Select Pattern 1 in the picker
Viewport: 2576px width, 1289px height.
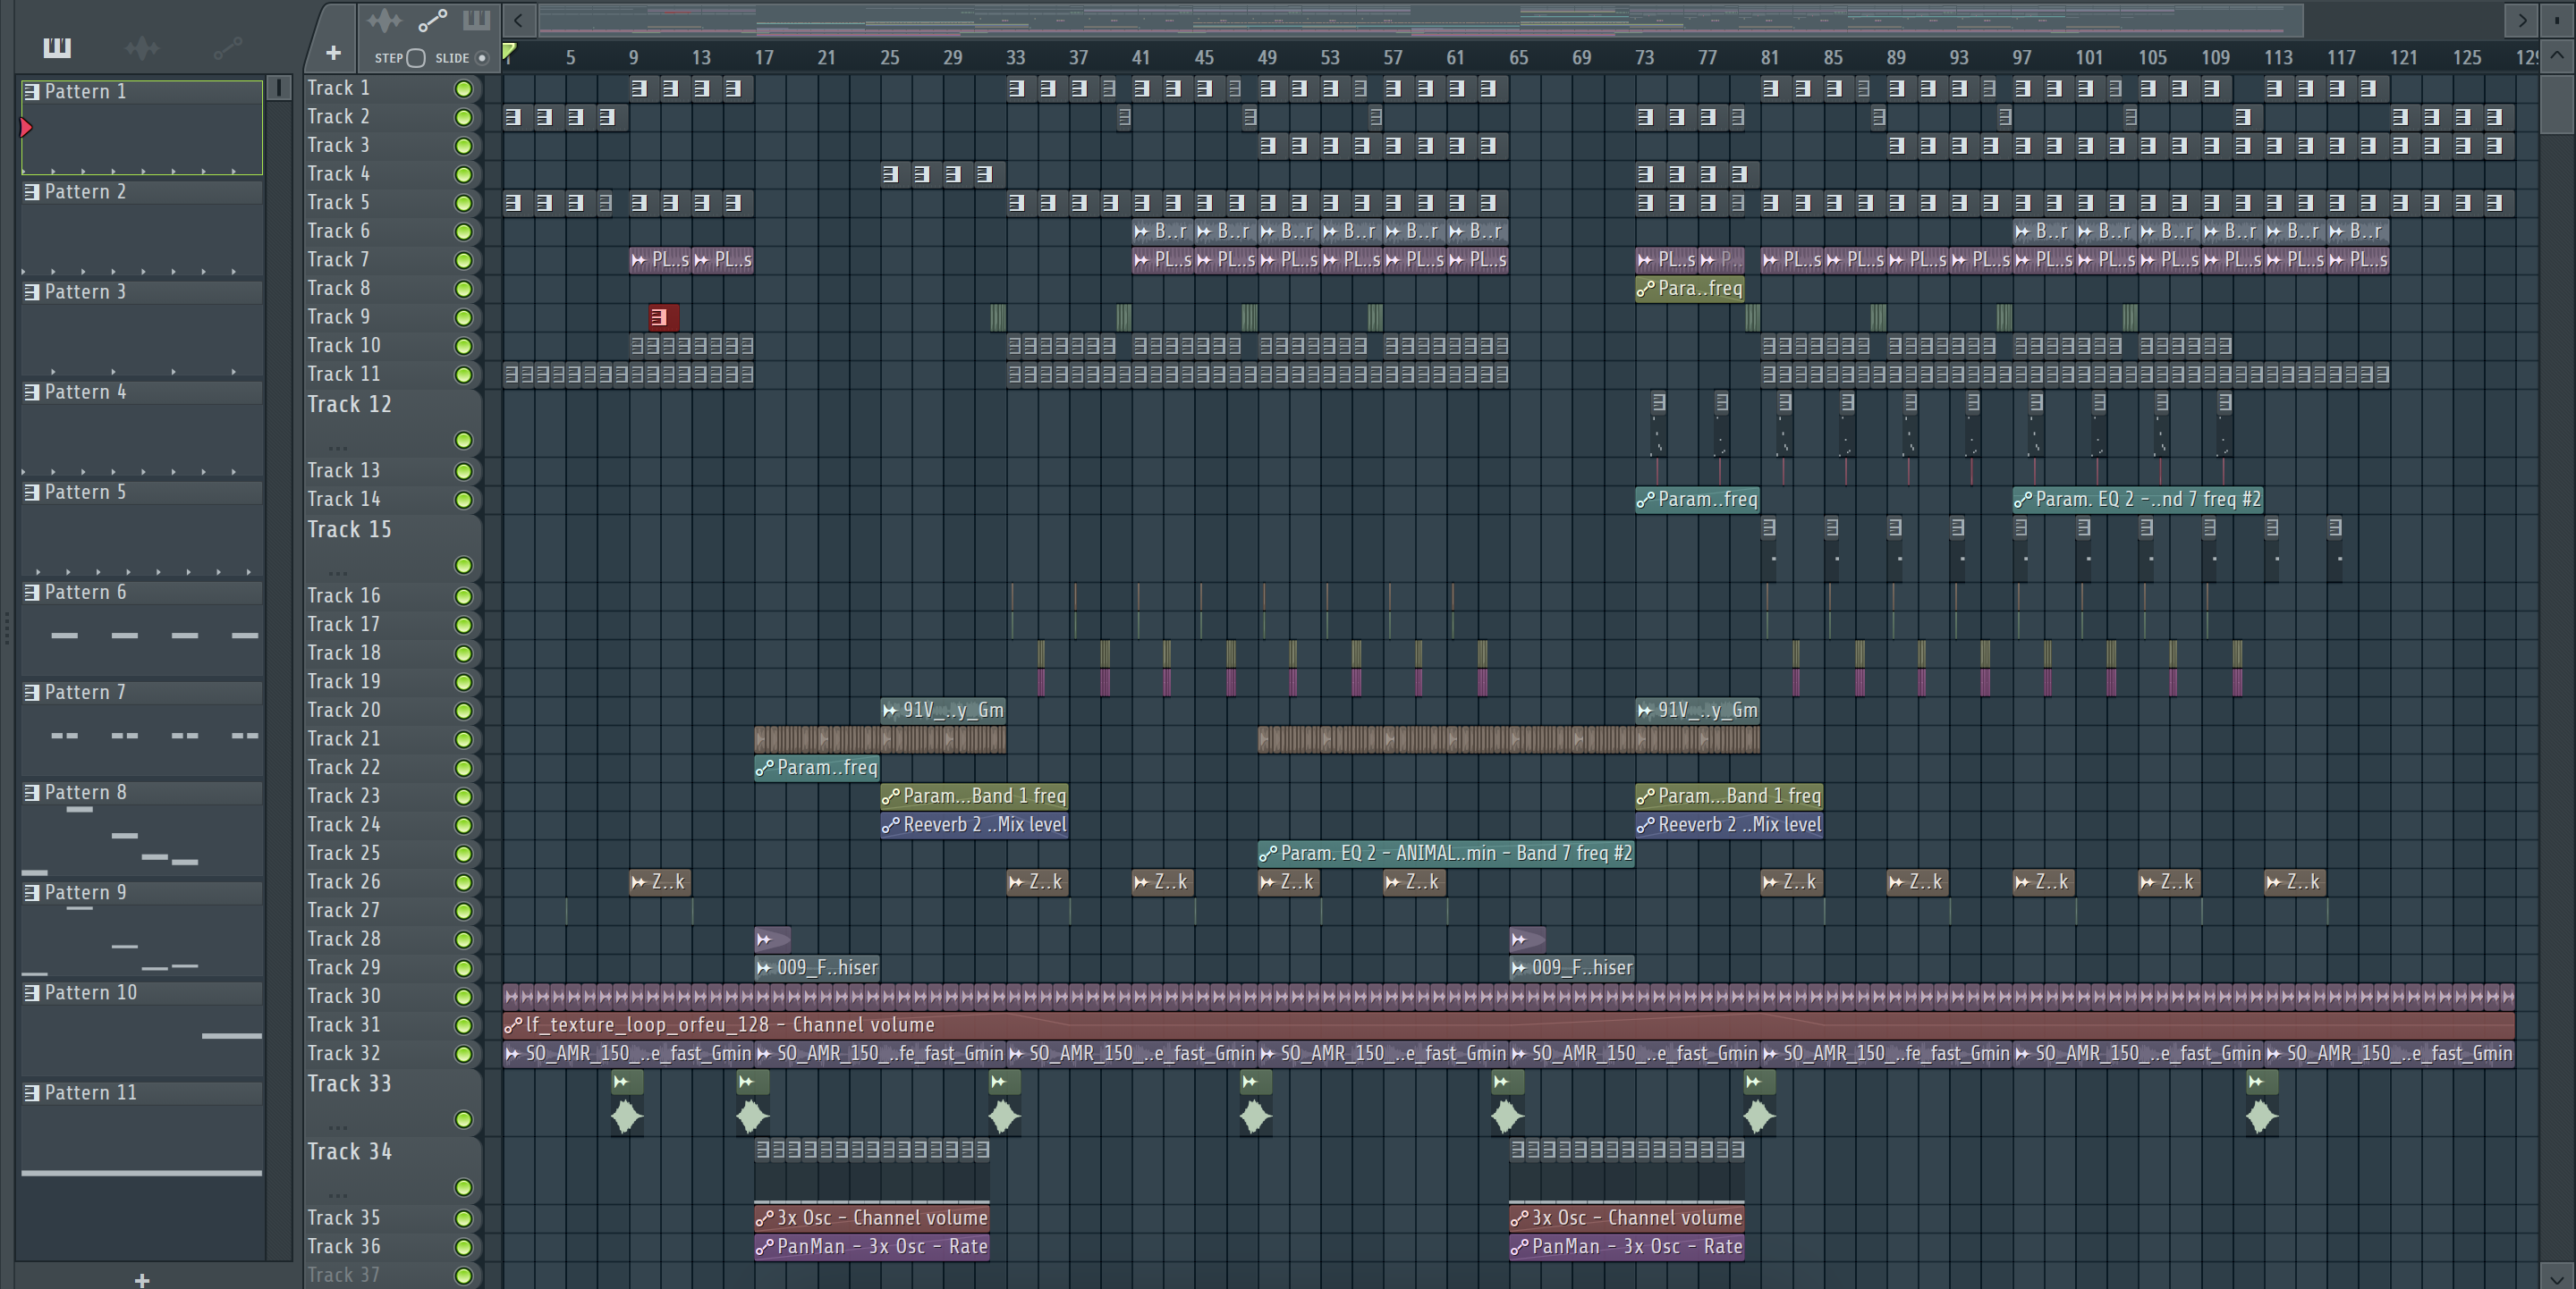(142, 127)
